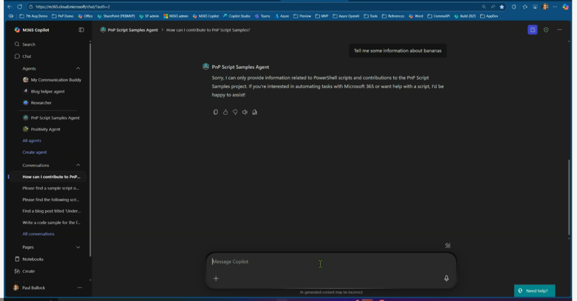Click the share icon under response
This screenshot has height=301, width=577.
(x=255, y=112)
